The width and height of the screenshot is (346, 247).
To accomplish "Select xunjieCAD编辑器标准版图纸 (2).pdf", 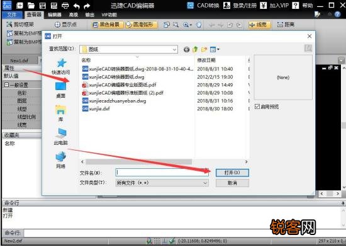I will coord(123,93).
